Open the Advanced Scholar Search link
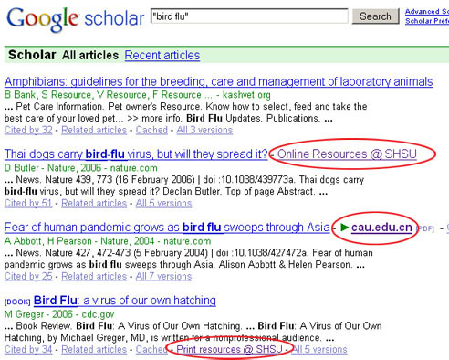449x360 pixels. (427, 12)
